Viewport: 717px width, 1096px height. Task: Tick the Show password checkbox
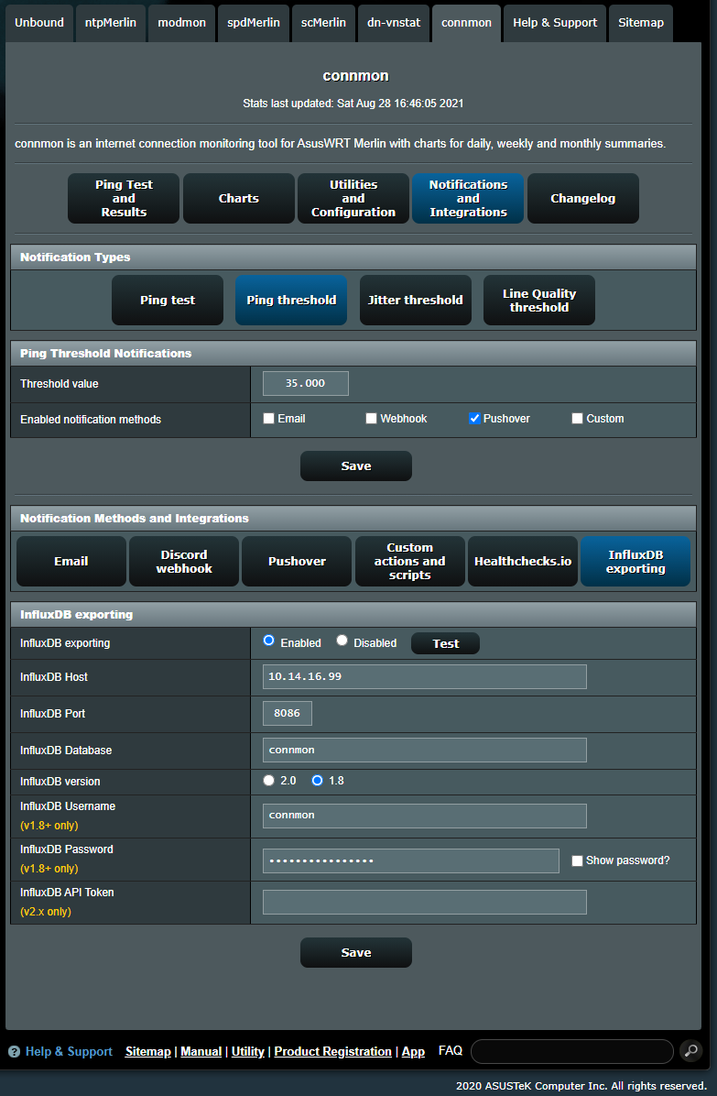577,860
